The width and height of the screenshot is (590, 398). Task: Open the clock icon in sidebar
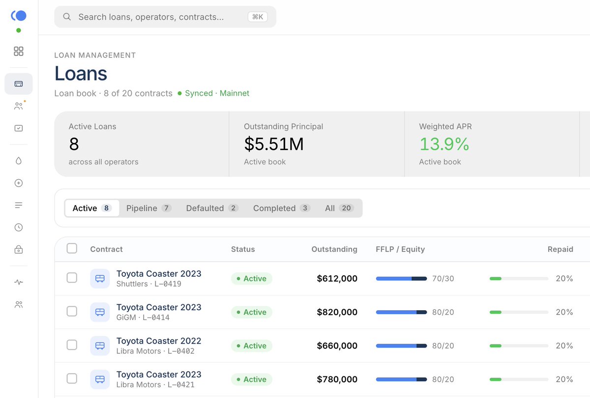click(19, 227)
